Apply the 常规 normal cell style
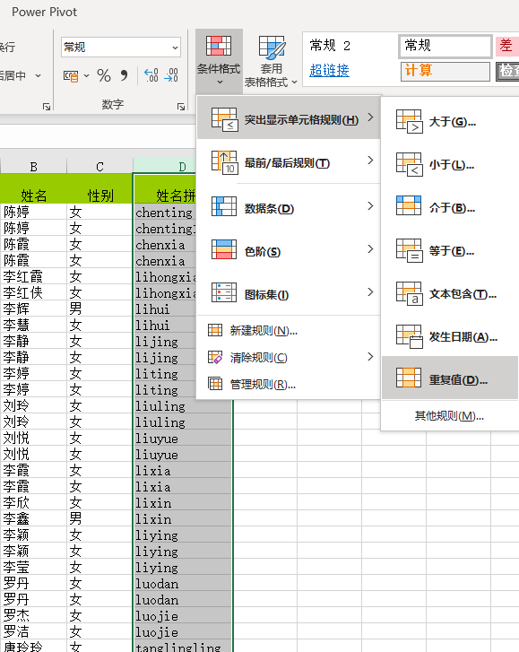 [445, 46]
